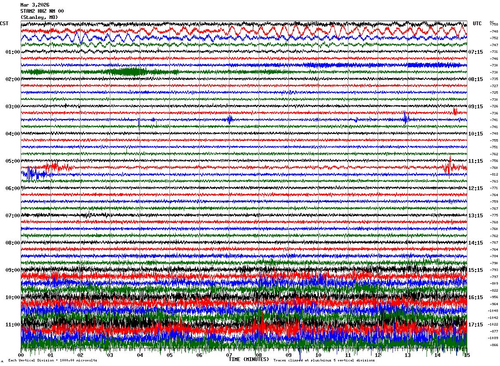
Task: Click DC offset value "-736"
Action: 494,113
